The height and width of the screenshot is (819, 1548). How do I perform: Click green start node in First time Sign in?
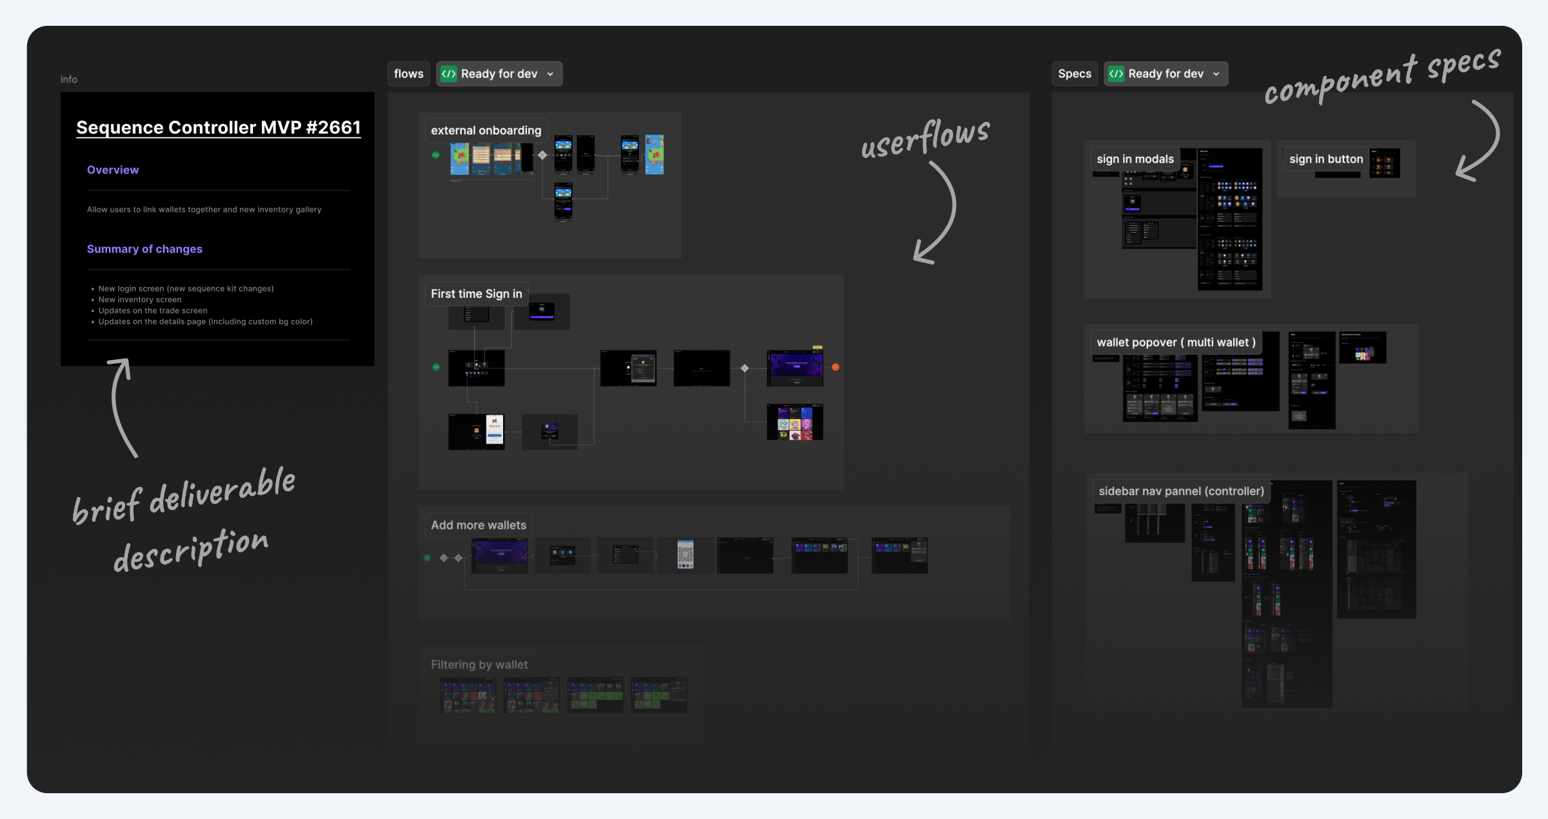tap(436, 367)
